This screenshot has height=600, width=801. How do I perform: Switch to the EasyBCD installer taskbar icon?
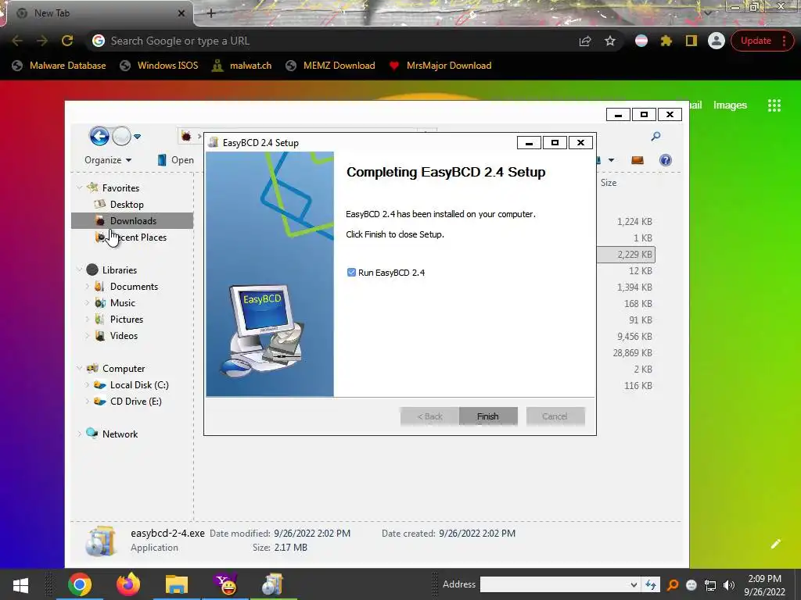pyautogui.click(x=273, y=584)
